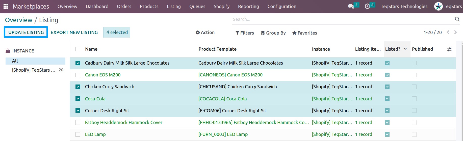Open optional columns settings icon
The image size is (463, 141).
pyautogui.click(x=449, y=49)
